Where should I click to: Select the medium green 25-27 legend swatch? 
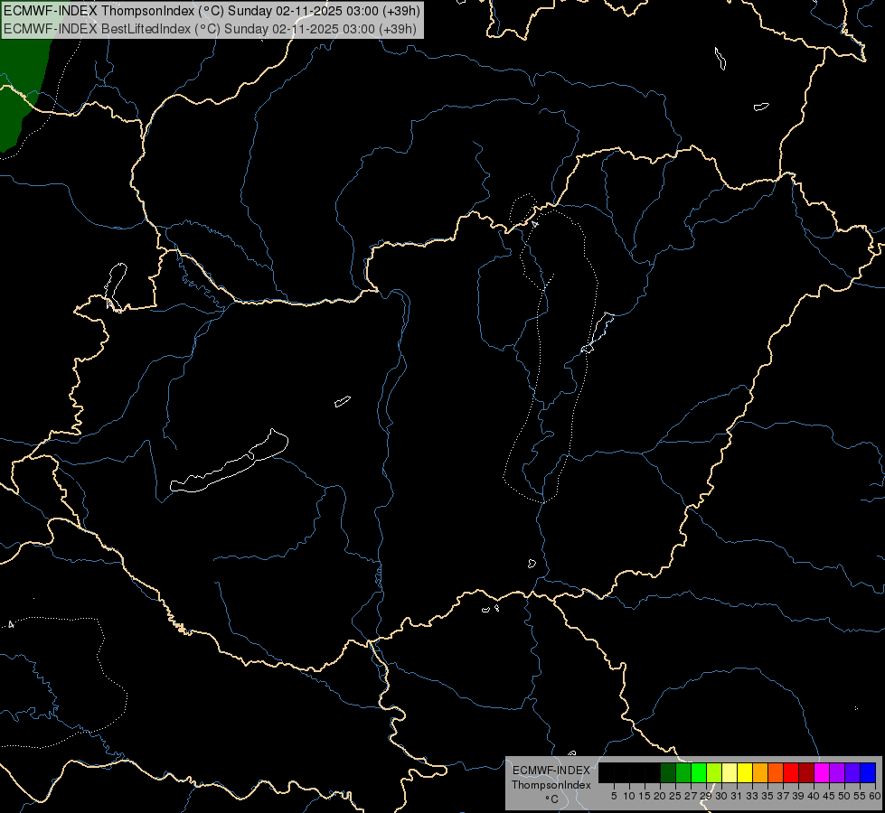point(683,772)
